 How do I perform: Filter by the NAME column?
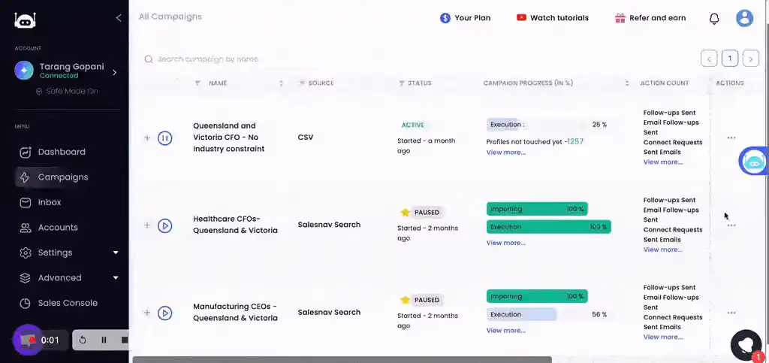click(x=198, y=83)
